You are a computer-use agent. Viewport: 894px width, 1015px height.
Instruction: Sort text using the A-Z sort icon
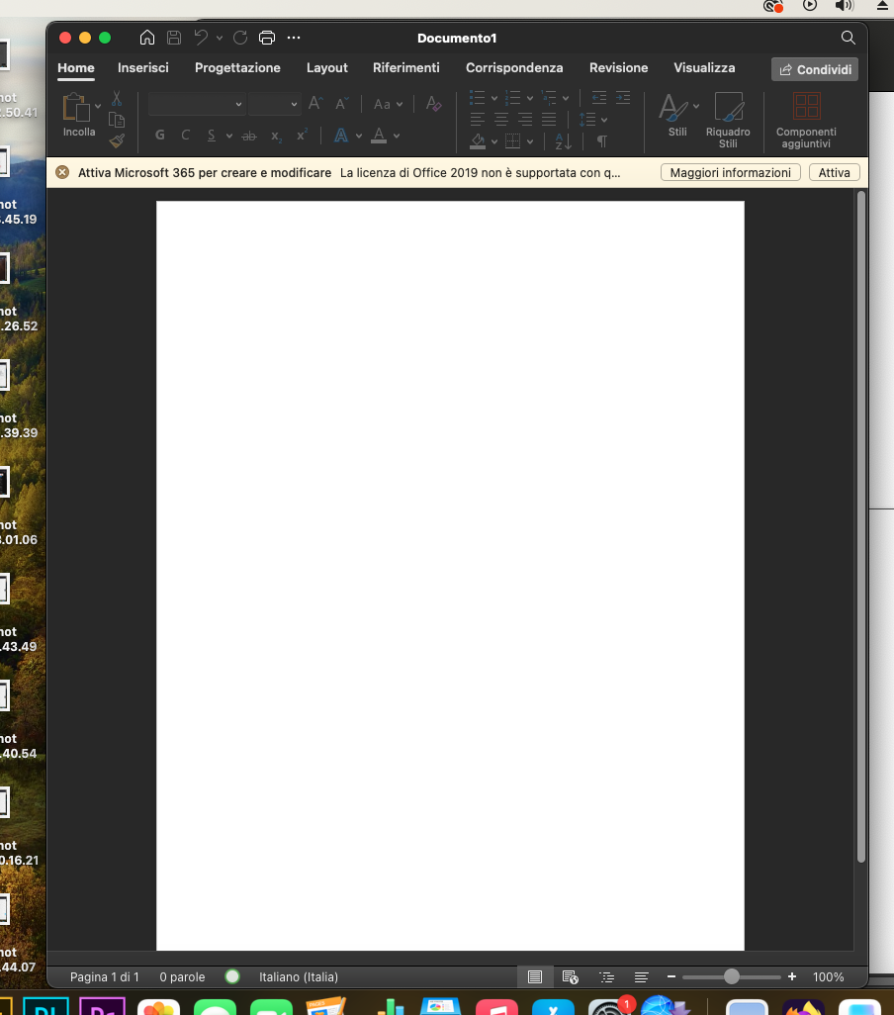pyautogui.click(x=564, y=141)
